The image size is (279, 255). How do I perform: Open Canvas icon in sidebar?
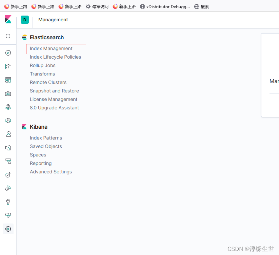(8, 93)
